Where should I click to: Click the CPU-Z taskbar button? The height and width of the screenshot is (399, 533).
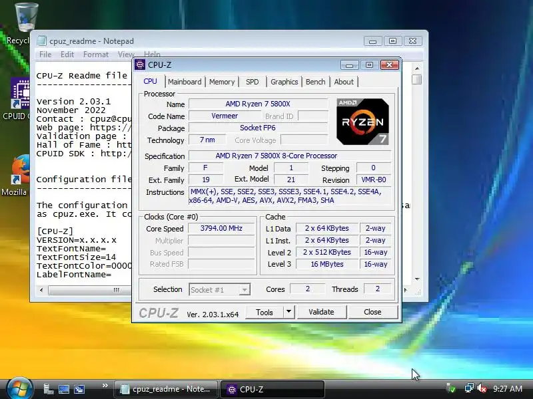272,389
